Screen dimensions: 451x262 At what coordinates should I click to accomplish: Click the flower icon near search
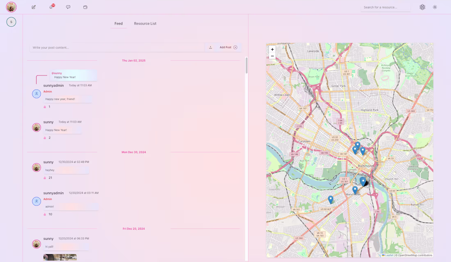(422, 7)
